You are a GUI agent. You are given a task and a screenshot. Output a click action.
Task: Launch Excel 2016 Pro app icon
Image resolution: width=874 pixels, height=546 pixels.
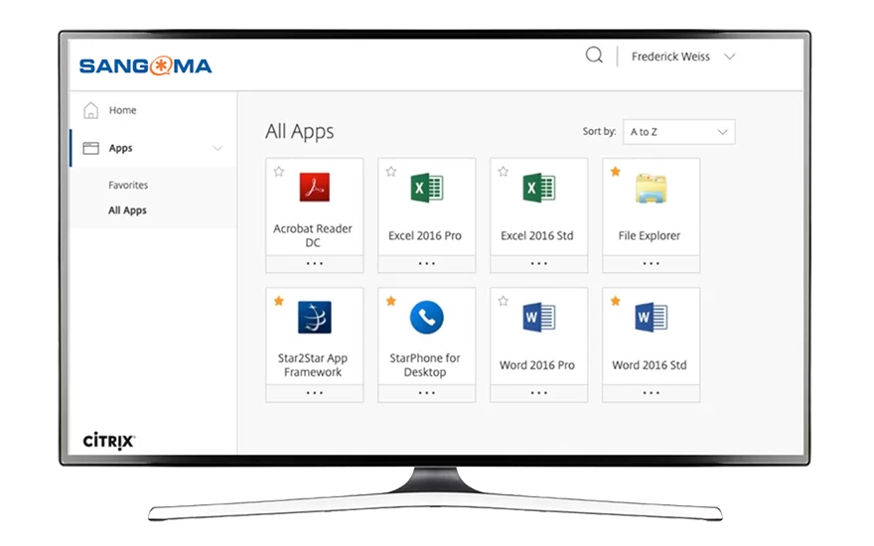tap(427, 188)
